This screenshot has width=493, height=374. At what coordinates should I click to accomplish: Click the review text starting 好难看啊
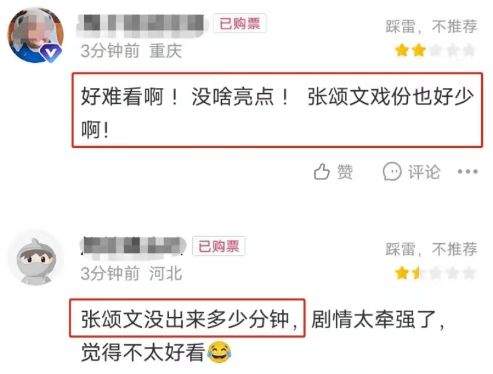(277, 110)
